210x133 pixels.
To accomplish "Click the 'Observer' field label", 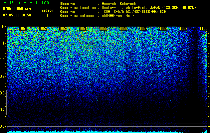I will coord(68,4).
